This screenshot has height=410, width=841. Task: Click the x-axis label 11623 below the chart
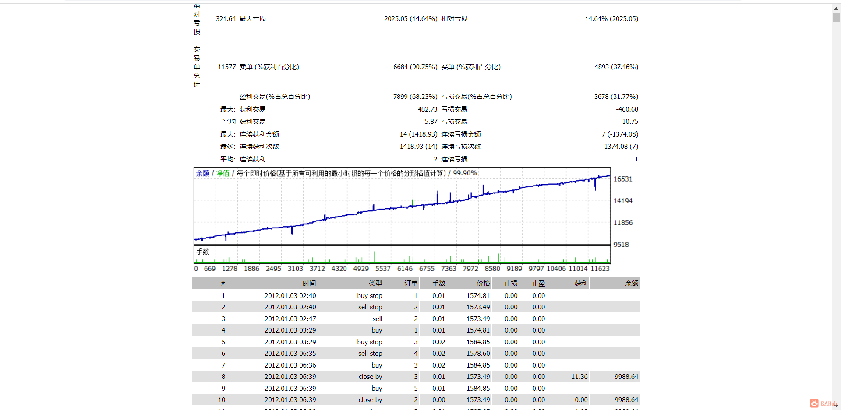[x=600, y=269]
